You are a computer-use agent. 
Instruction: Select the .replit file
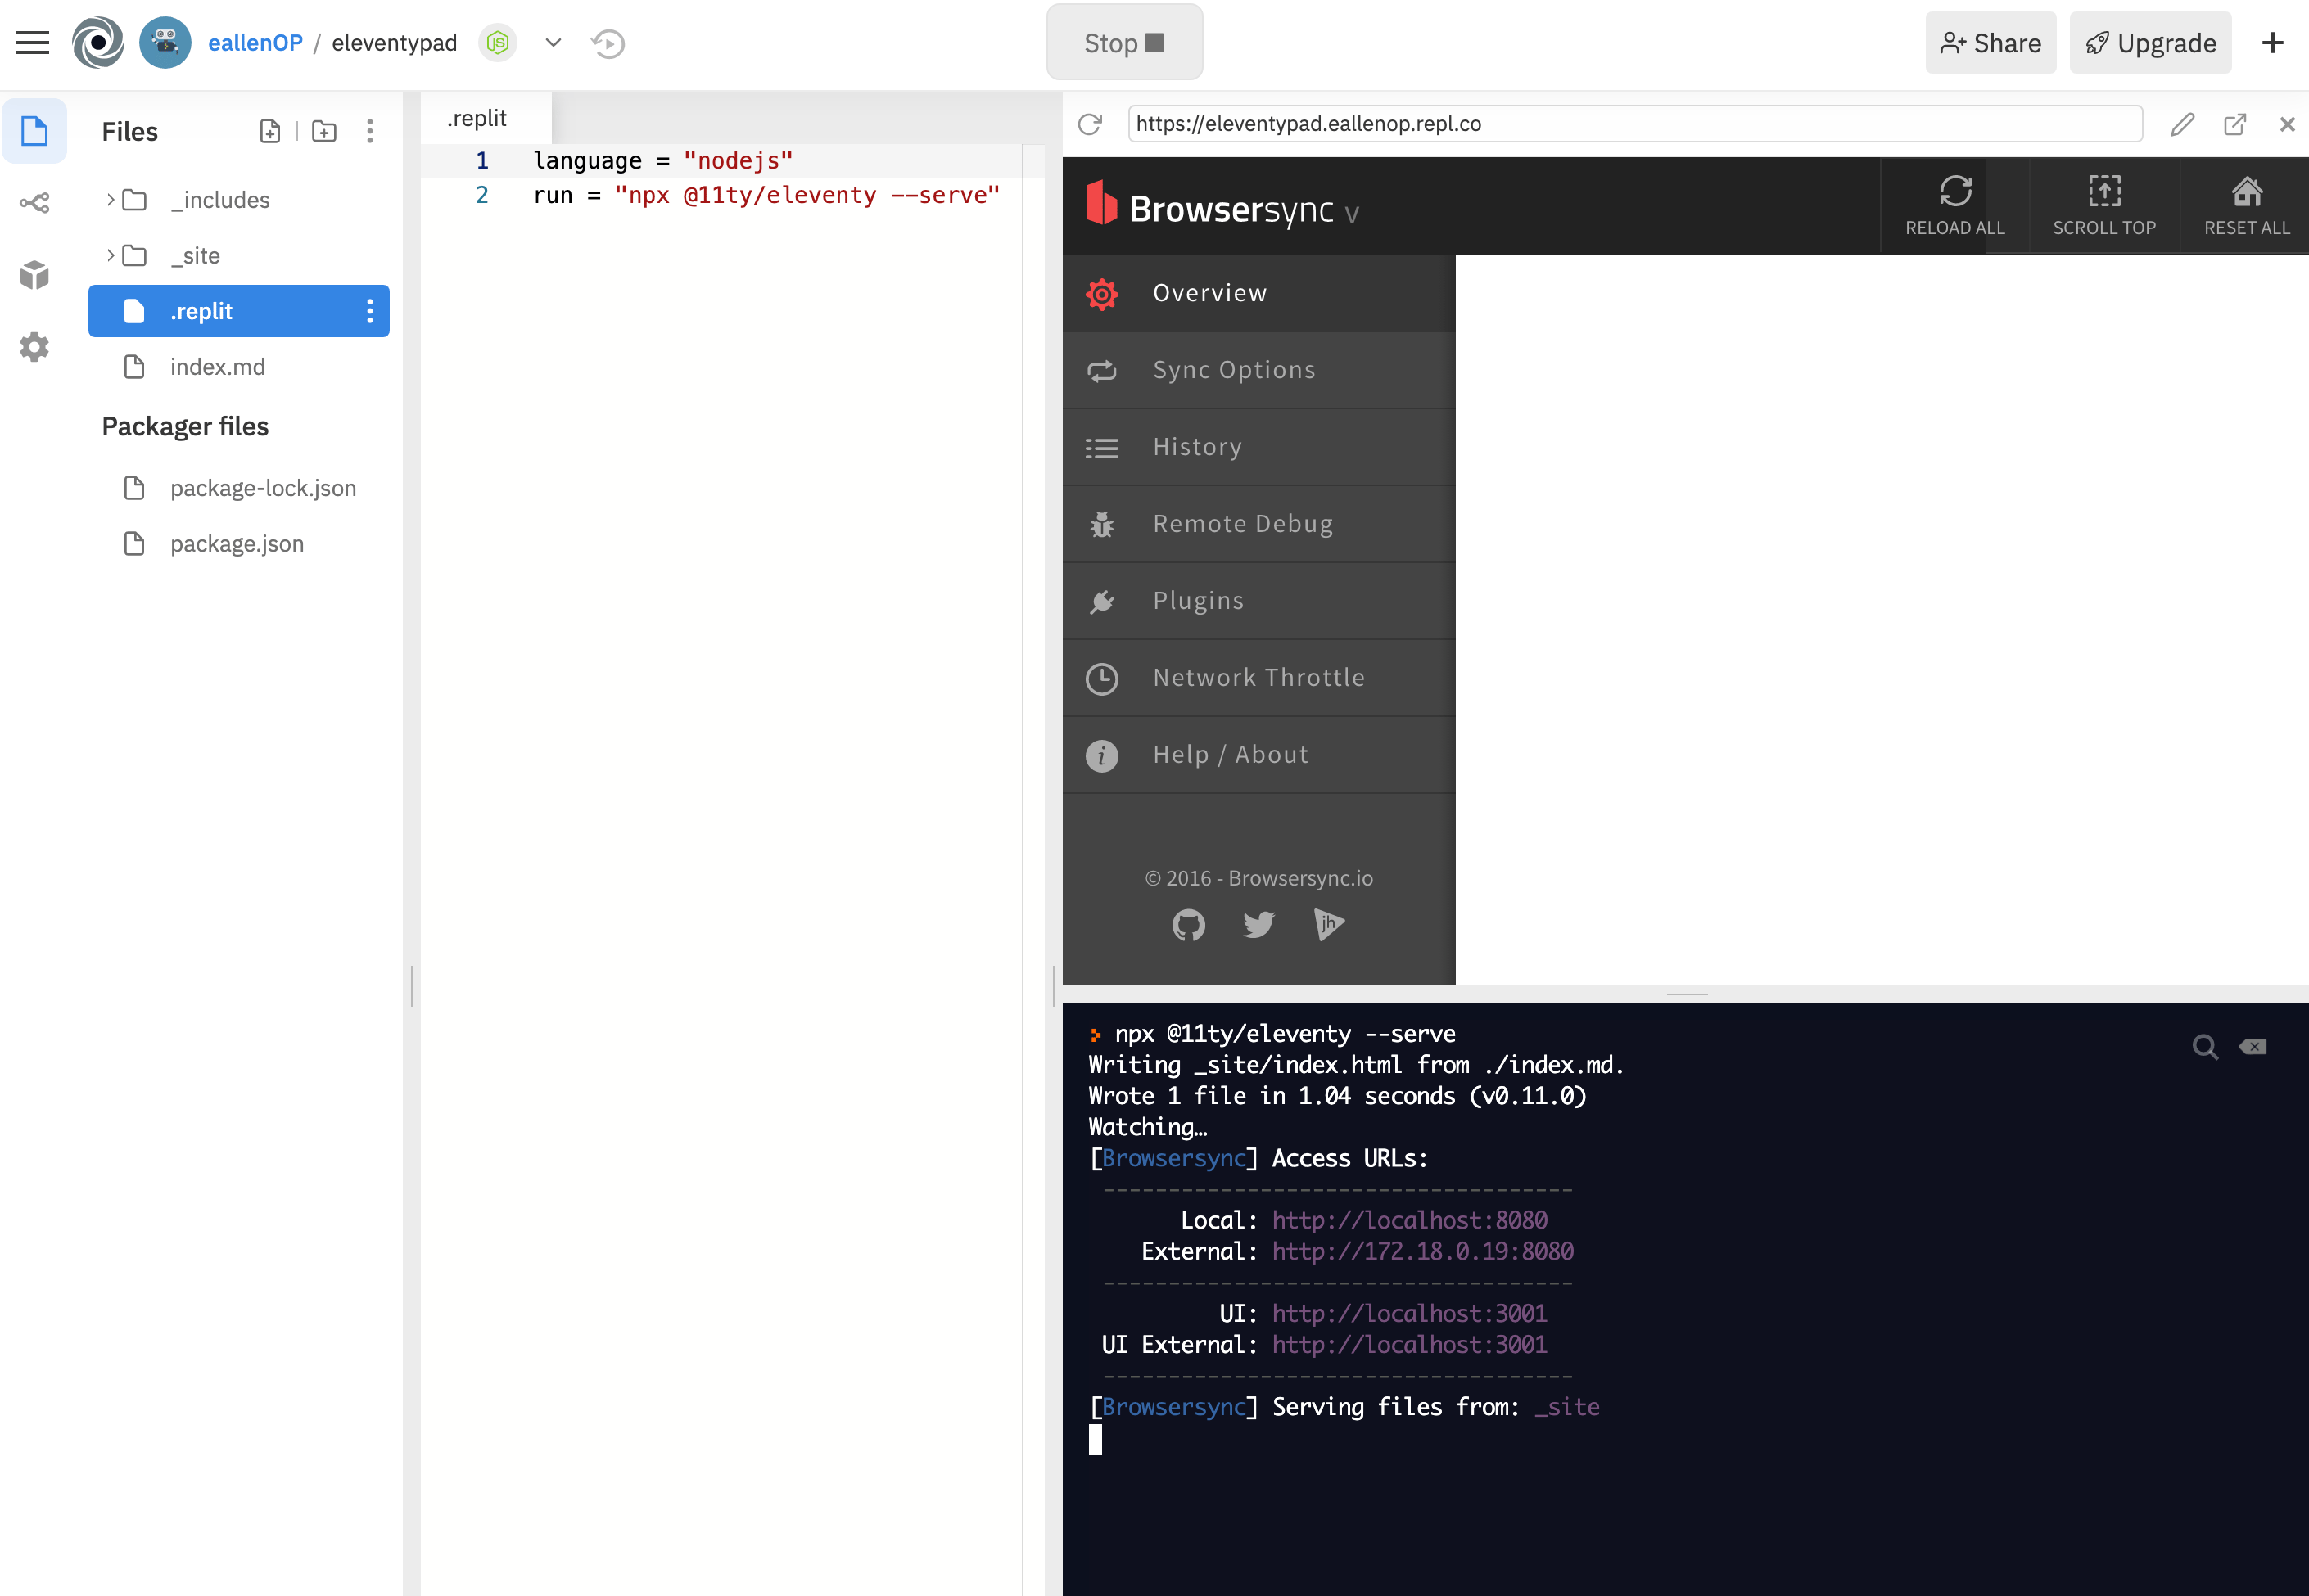point(239,311)
